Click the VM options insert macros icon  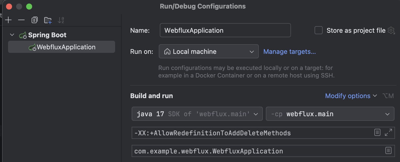click(x=377, y=132)
